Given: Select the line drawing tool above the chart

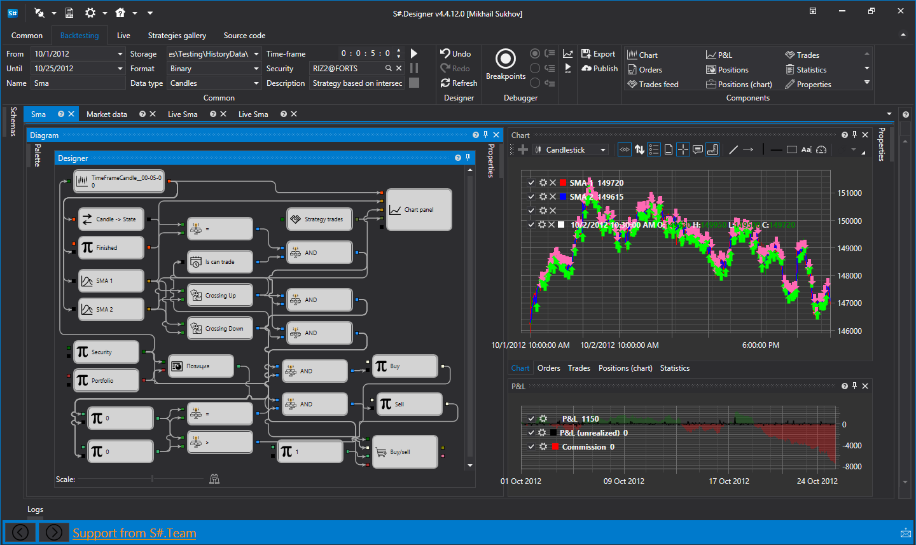Looking at the screenshot, I should 732,149.
